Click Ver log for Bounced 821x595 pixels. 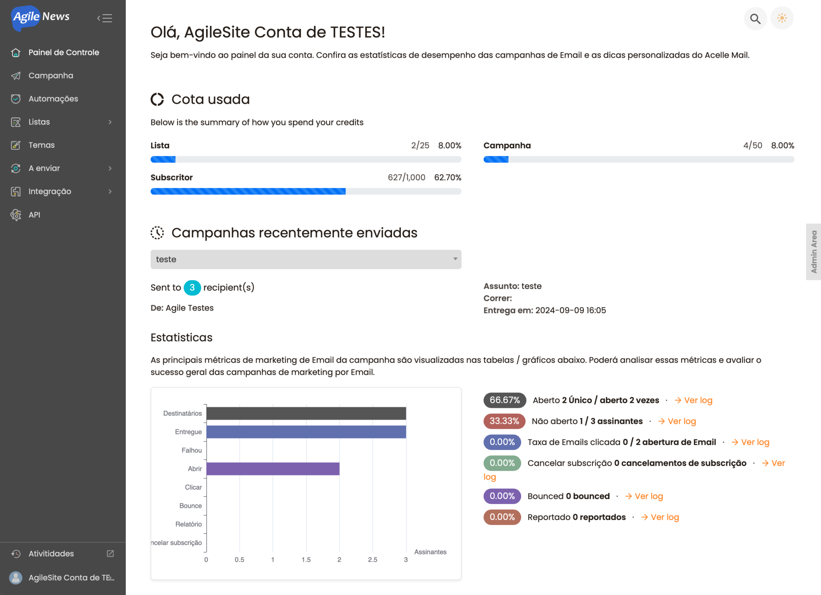(644, 496)
